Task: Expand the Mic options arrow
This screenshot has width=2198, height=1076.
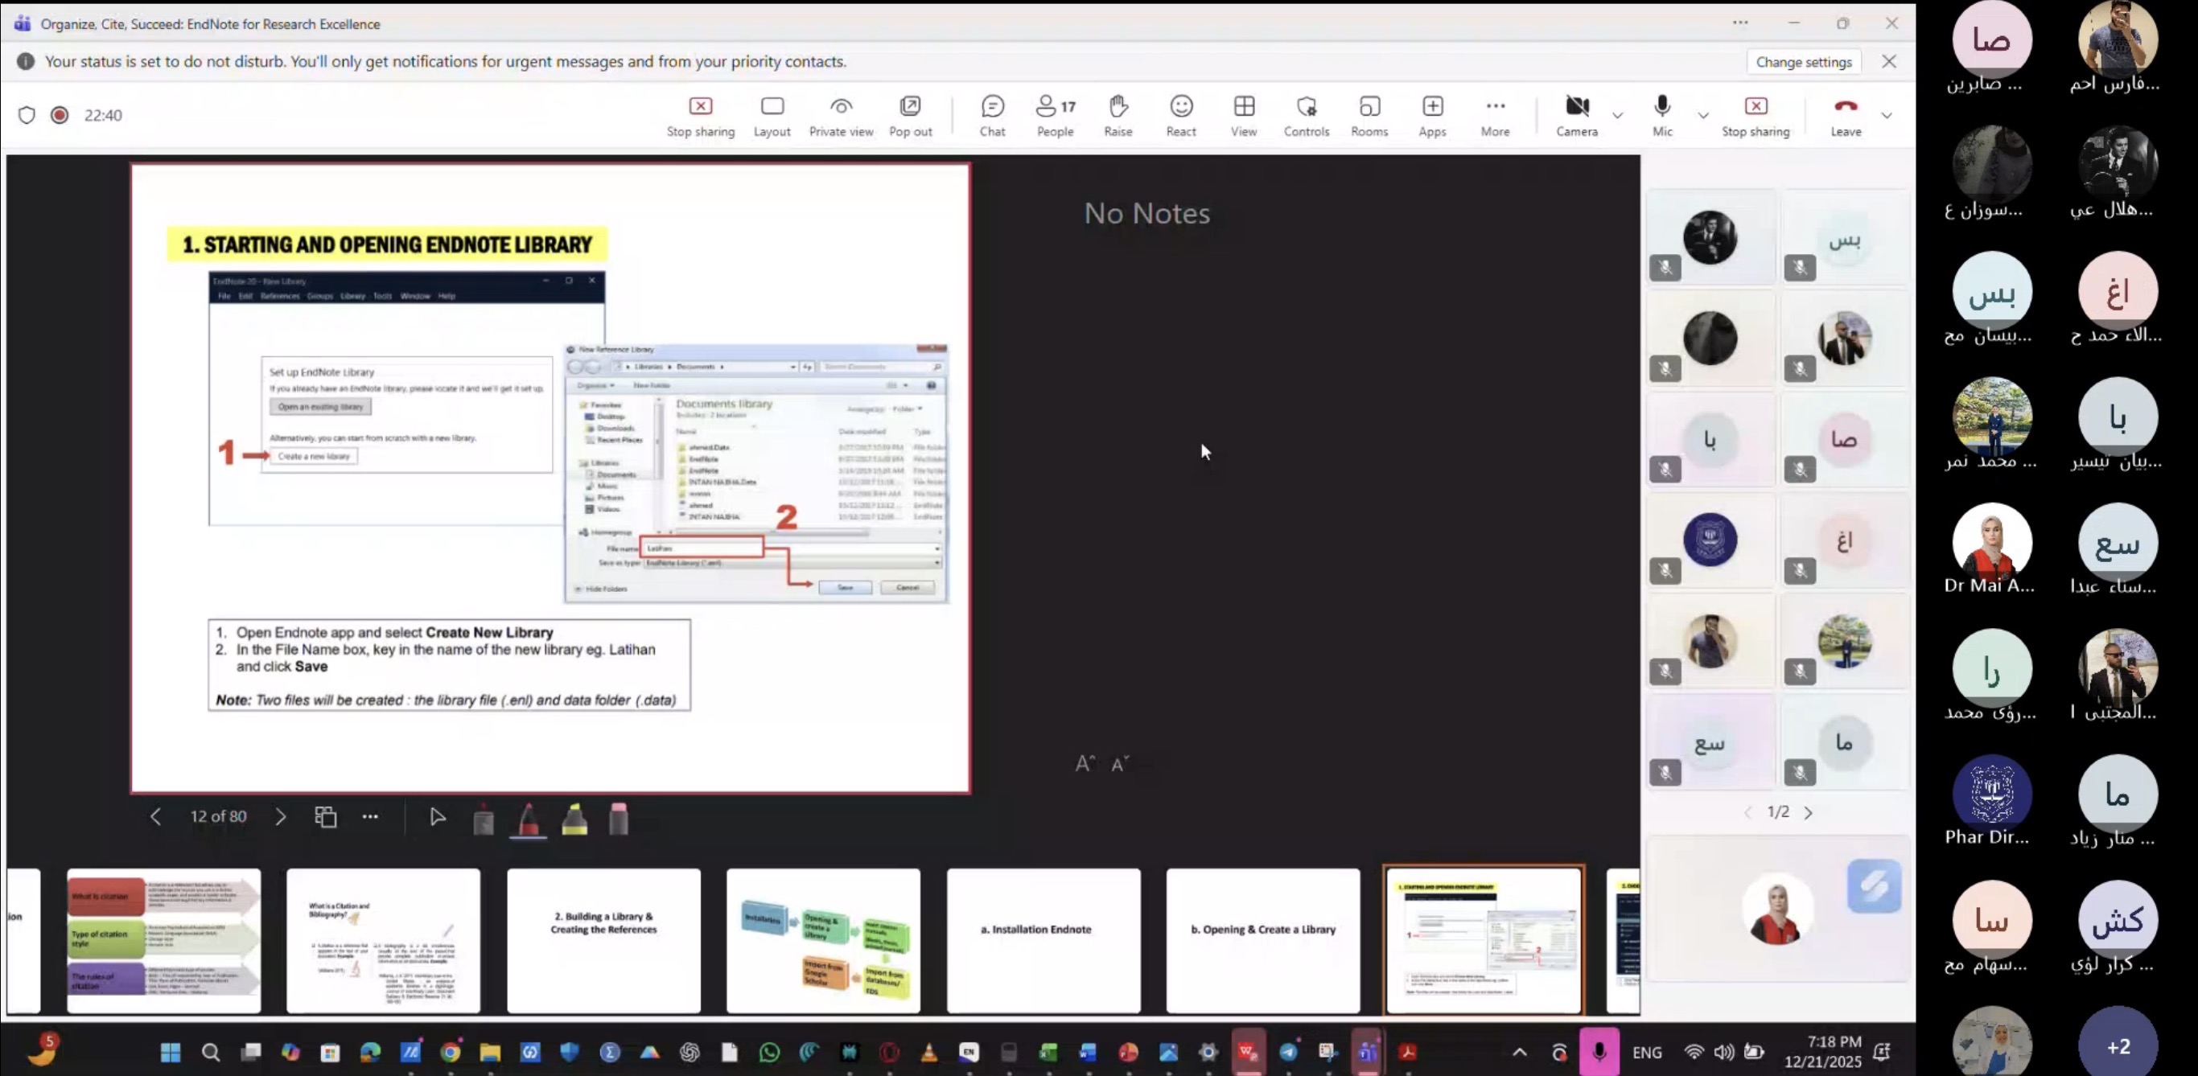Action: click(1702, 115)
